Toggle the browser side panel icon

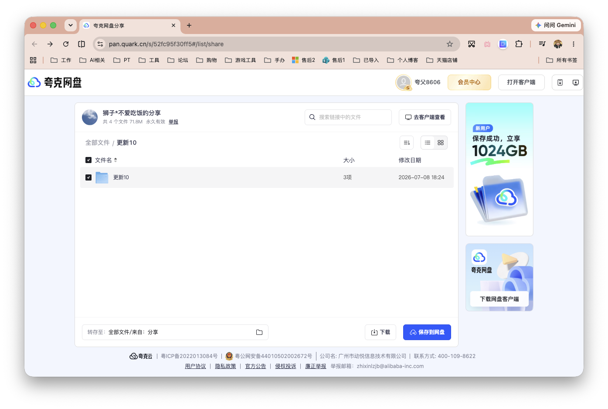coord(82,44)
